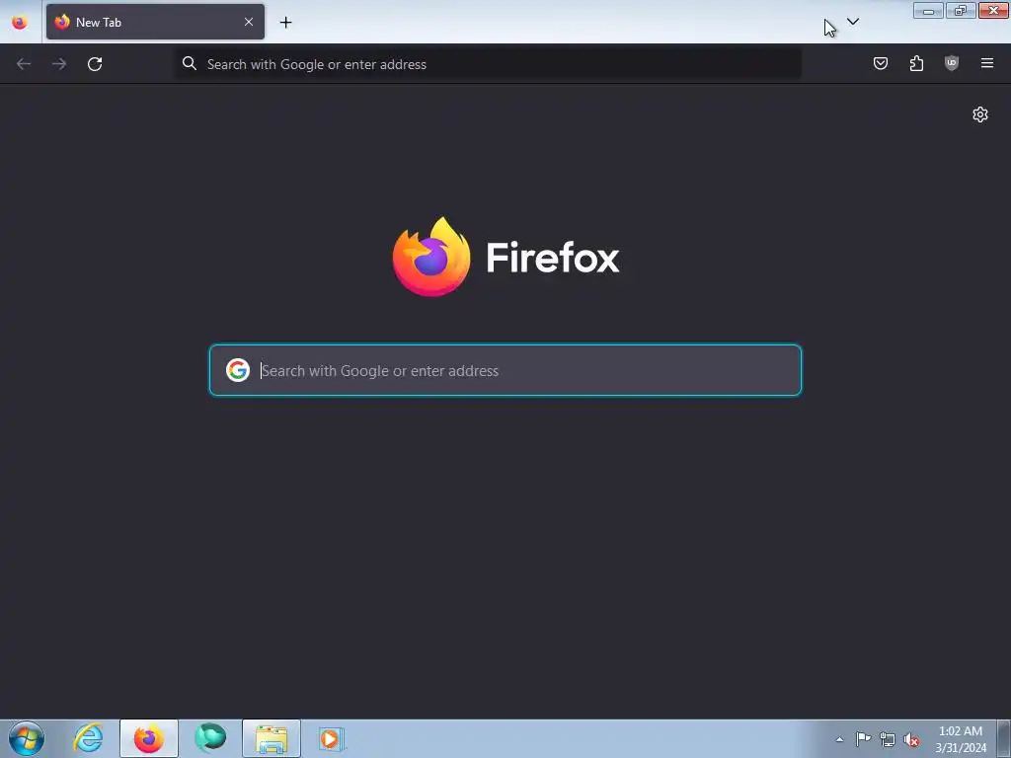Screen dimensions: 1011x758
Task: Minimize the Firefox window
Action: click(928, 11)
